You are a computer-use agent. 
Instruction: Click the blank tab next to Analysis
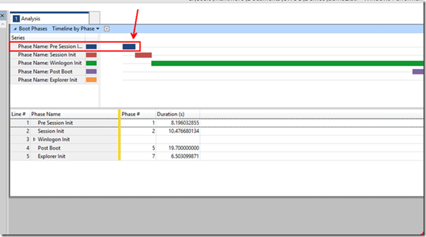click(x=95, y=18)
